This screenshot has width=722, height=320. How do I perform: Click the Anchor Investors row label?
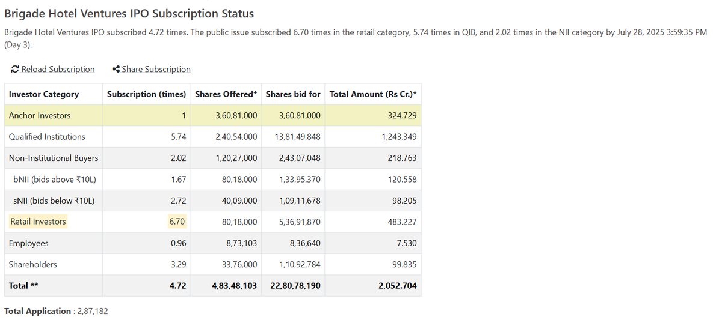tap(40, 115)
